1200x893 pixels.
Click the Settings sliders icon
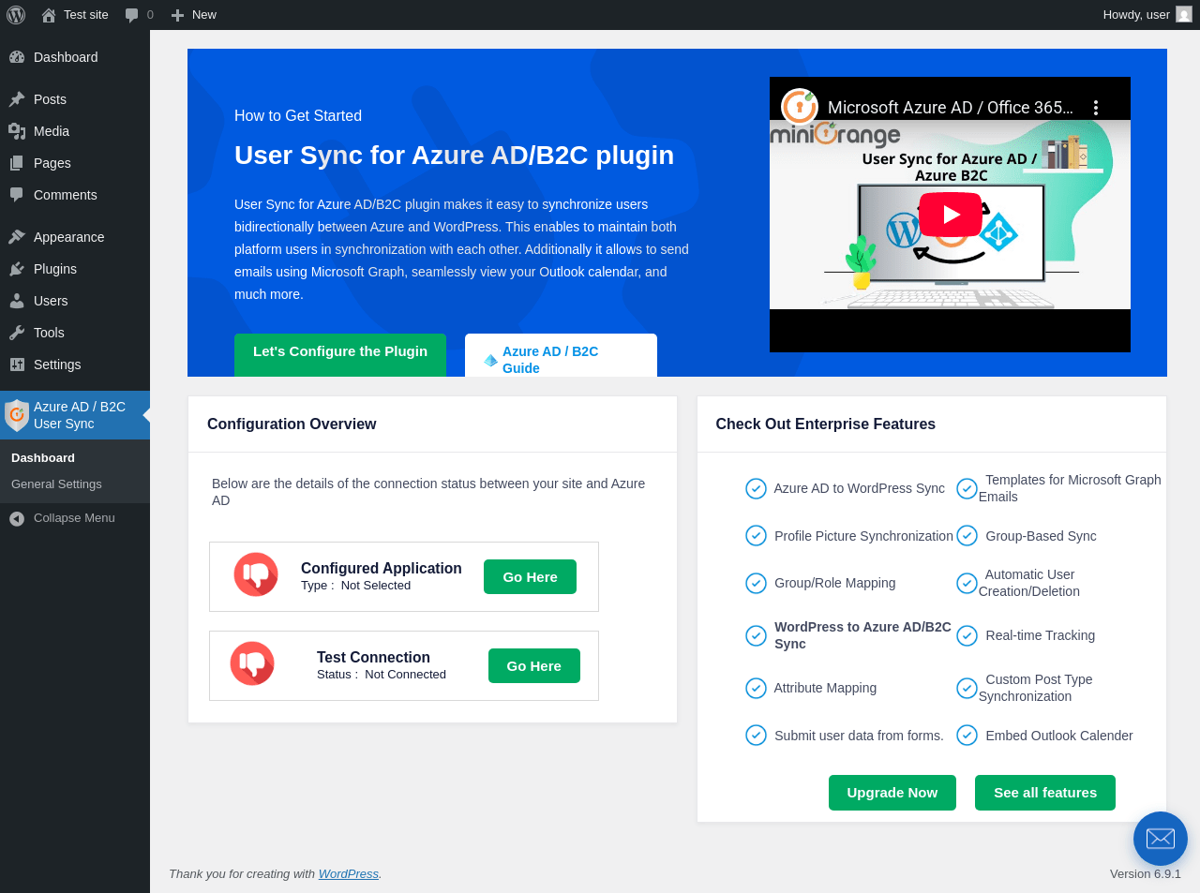[x=17, y=365]
